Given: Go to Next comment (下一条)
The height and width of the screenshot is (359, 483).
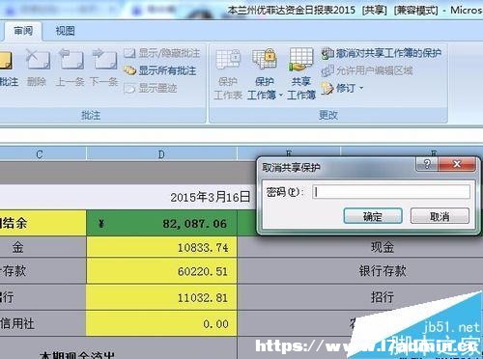Looking at the screenshot, I should 103,69.
